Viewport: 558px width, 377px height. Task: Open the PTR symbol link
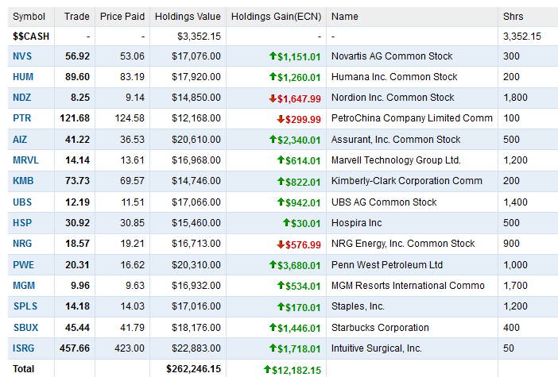point(21,118)
